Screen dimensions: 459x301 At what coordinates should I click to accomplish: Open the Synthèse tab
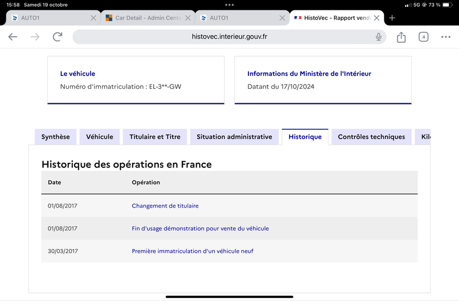click(56, 137)
